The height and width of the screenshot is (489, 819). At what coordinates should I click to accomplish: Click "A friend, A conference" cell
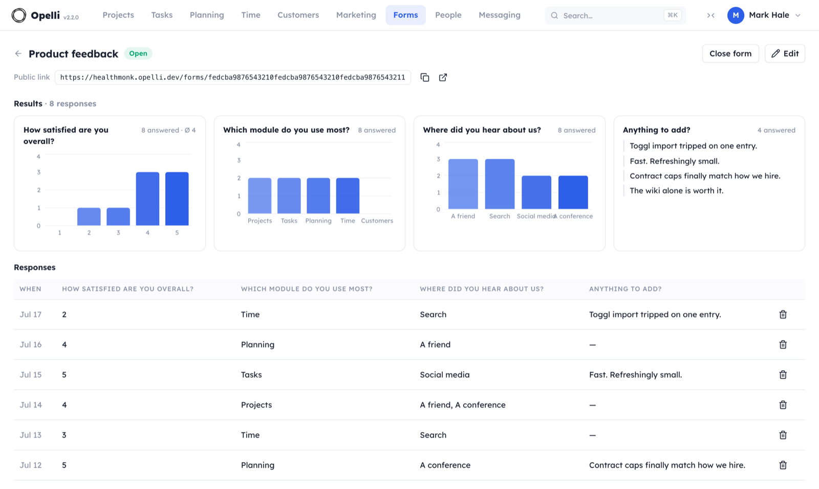[463, 405]
